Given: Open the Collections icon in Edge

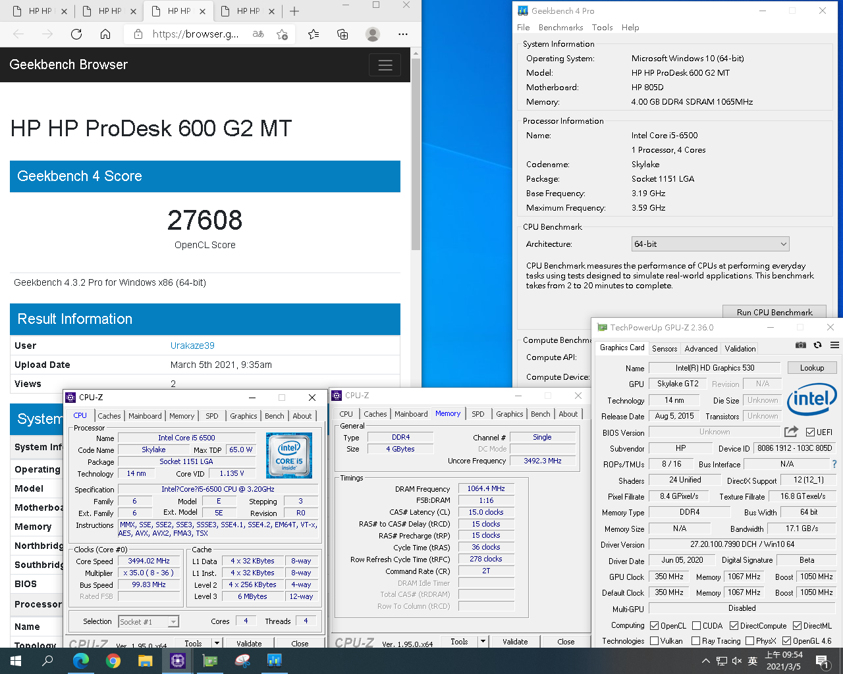Looking at the screenshot, I should click(342, 34).
